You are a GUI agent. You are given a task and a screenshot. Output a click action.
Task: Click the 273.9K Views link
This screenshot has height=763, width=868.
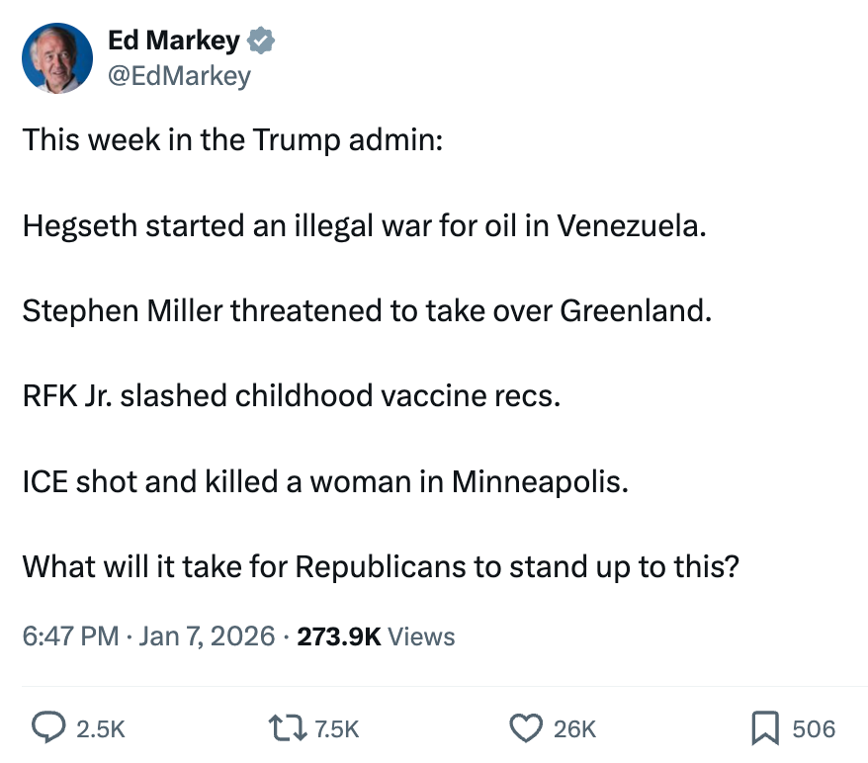pyautogui.click(x=376, y=636)
